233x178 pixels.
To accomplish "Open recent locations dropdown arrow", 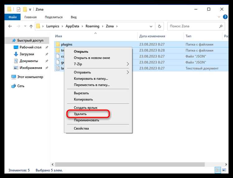I will [25, 26].
